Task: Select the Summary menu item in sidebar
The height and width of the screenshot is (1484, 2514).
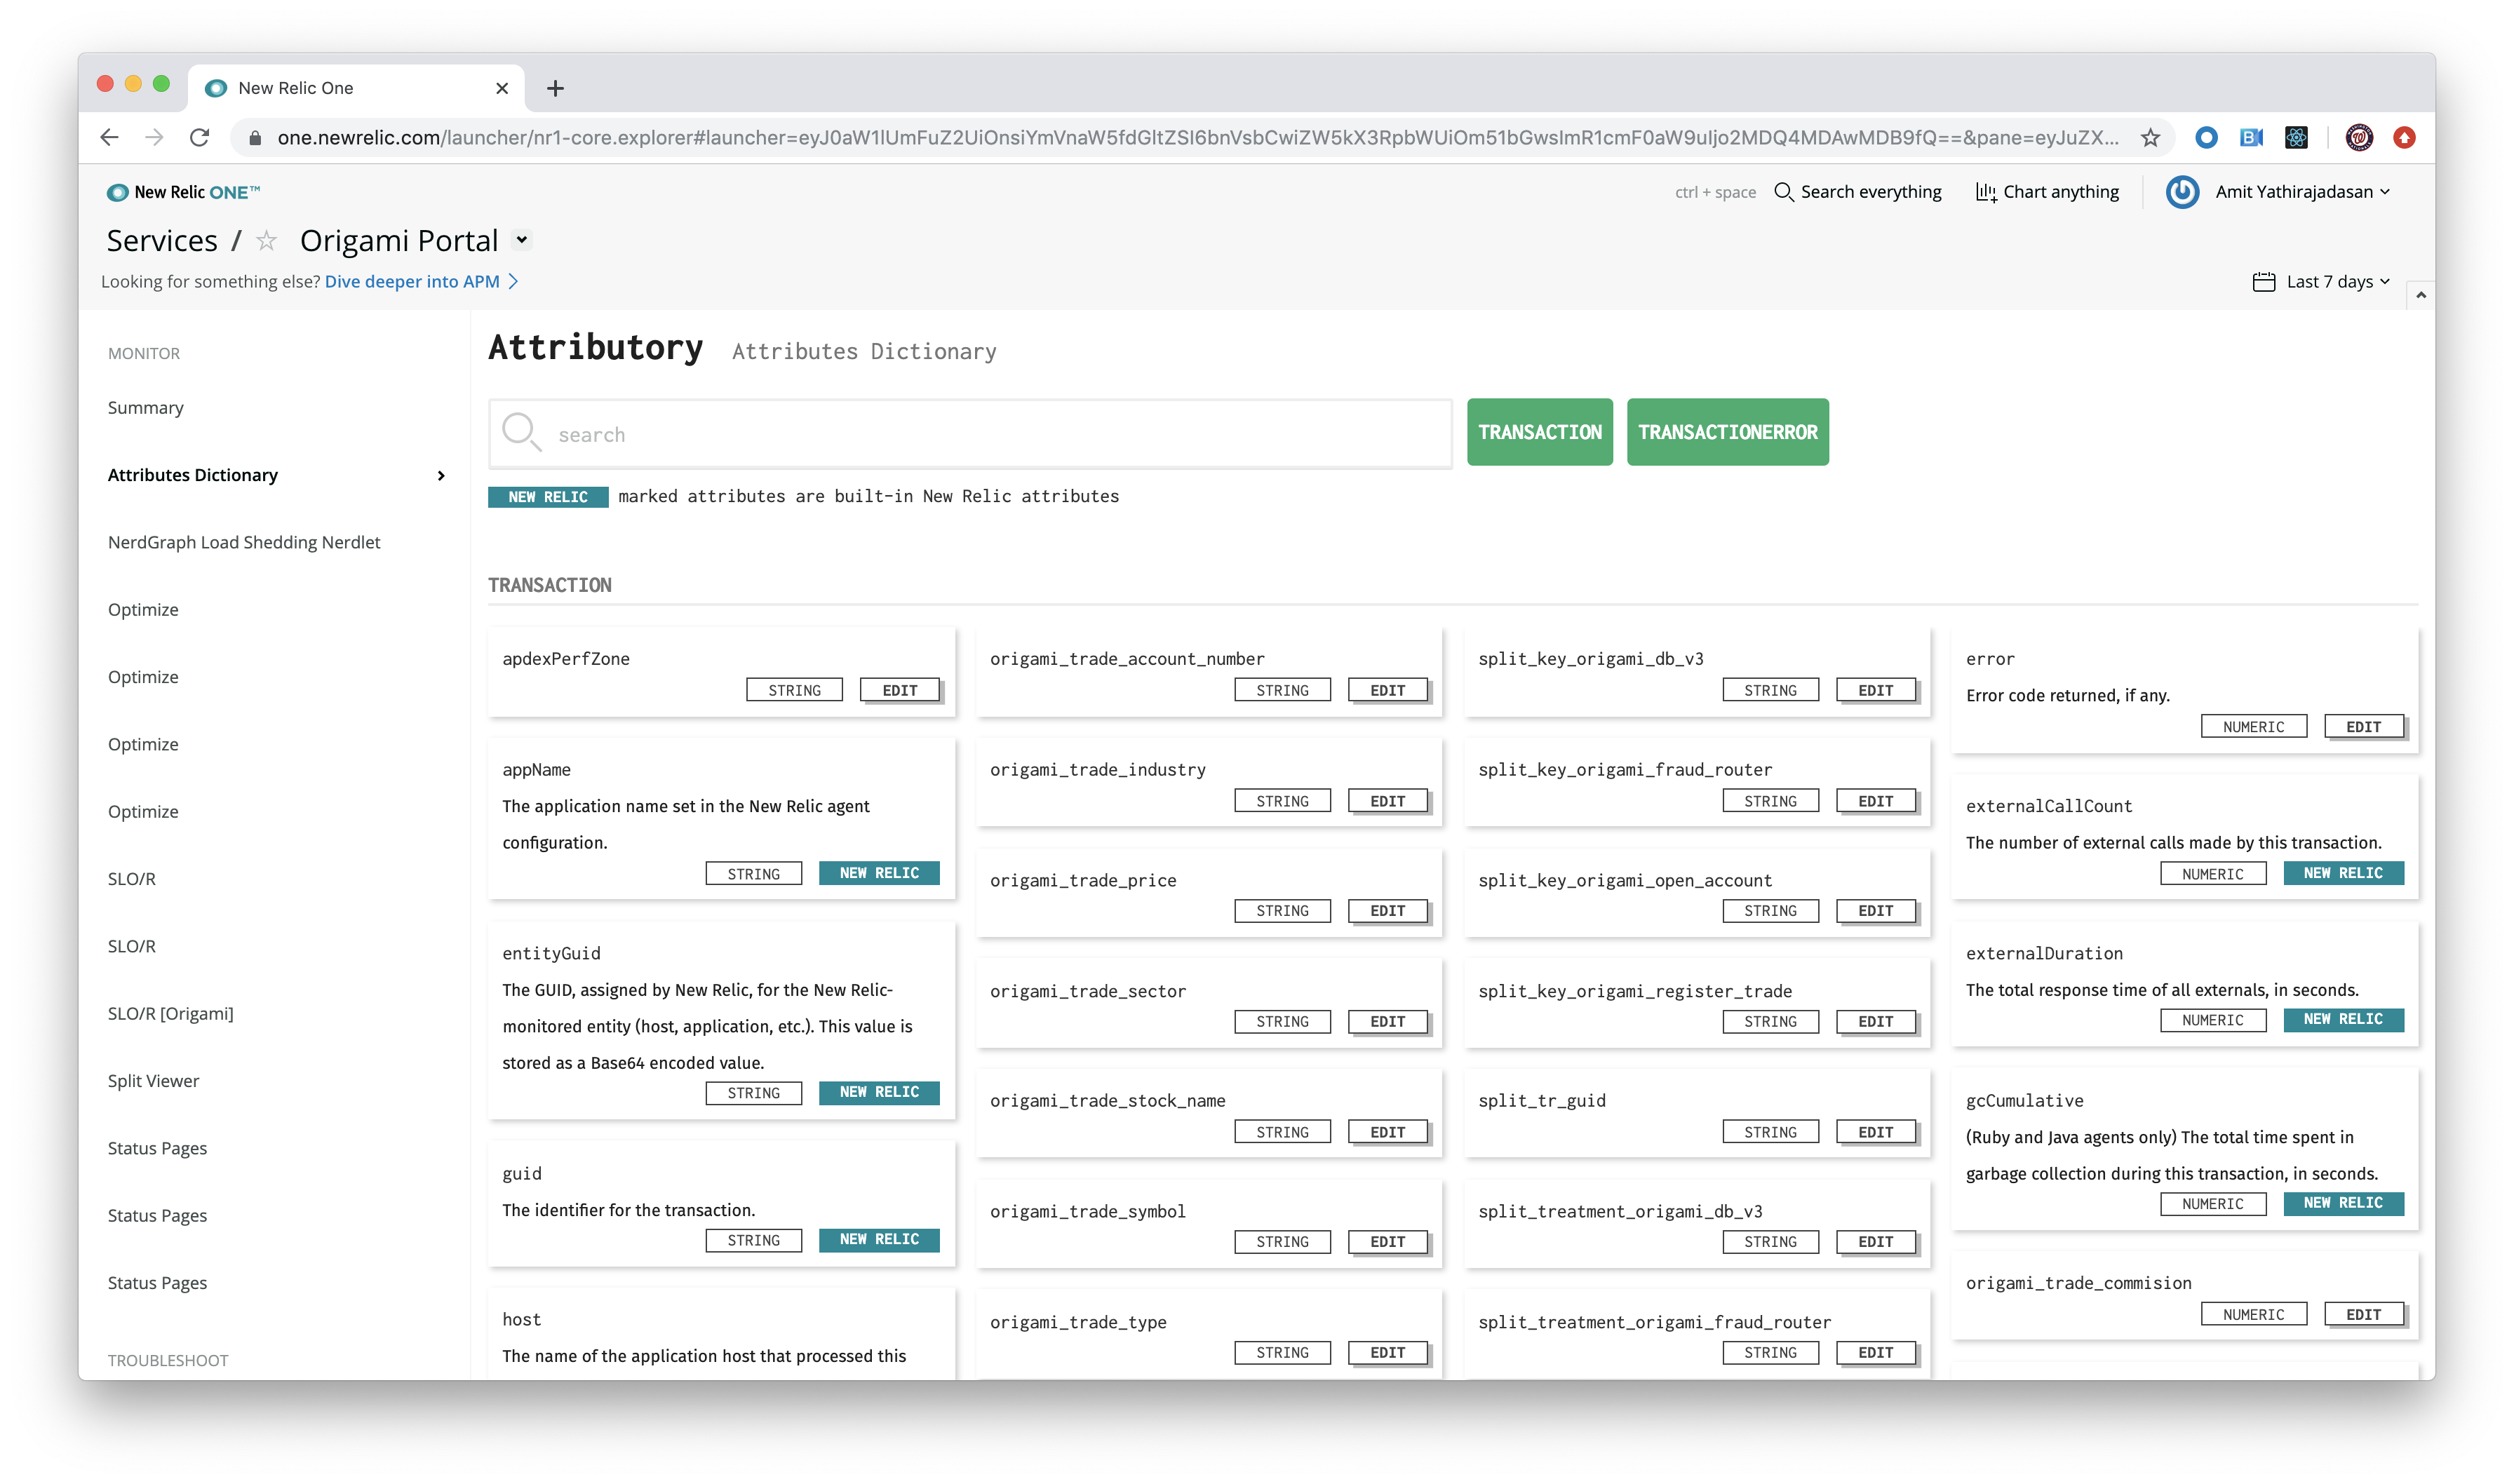Action: (145, 406)
